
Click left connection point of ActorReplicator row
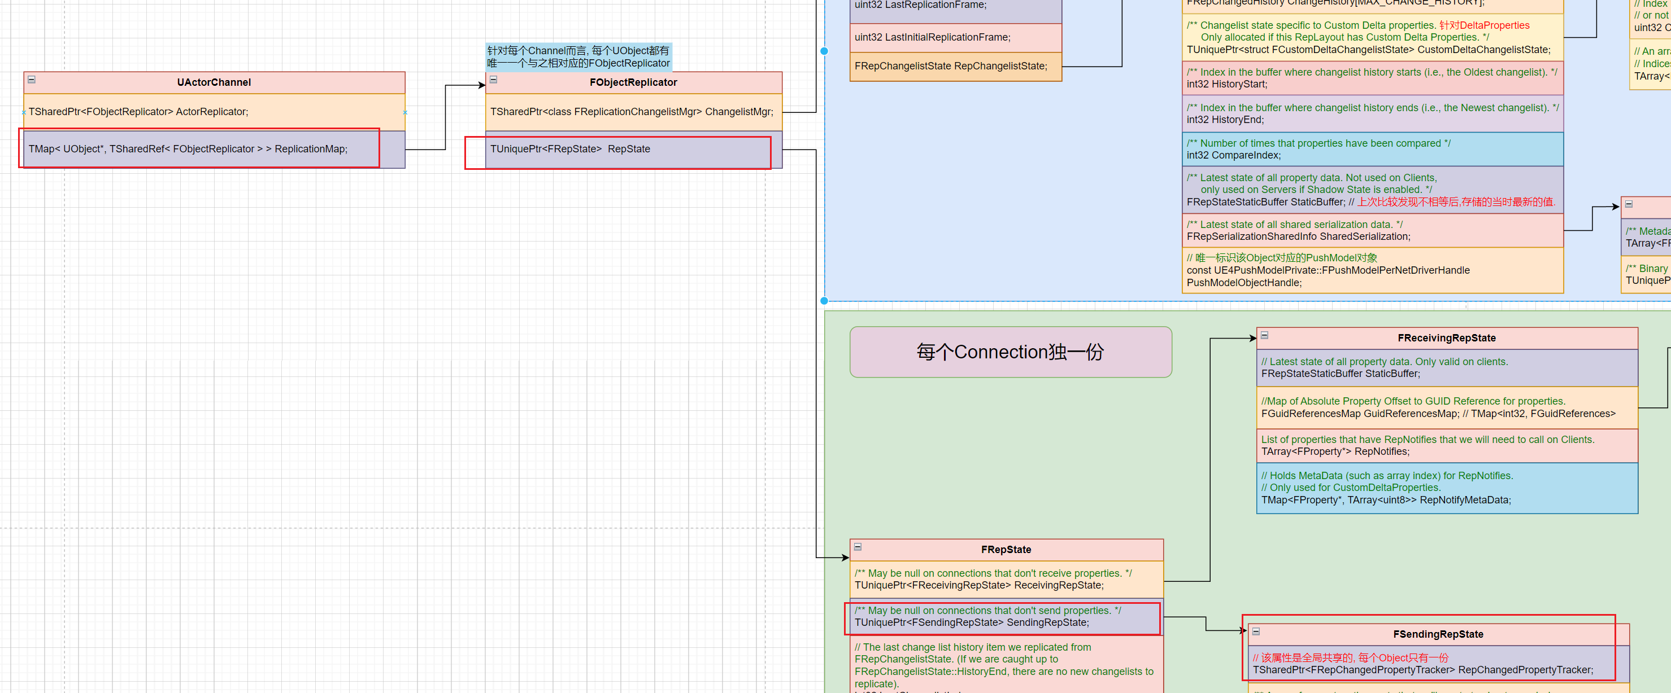[24, 112]
